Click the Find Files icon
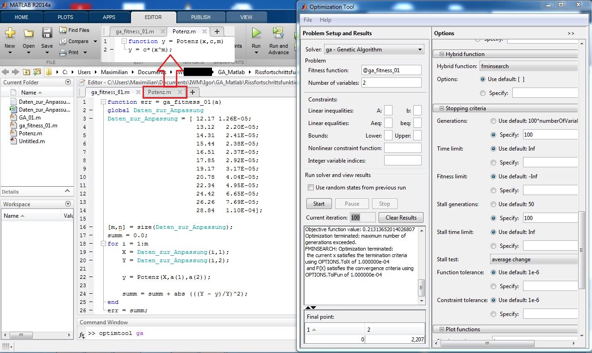Viewport: 592px width, 353px height. (63, 30)
